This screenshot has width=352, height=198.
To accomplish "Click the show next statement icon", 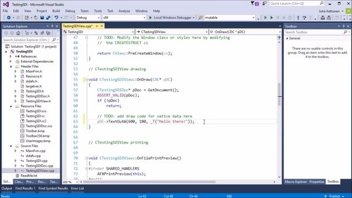I will coord(298,18).
